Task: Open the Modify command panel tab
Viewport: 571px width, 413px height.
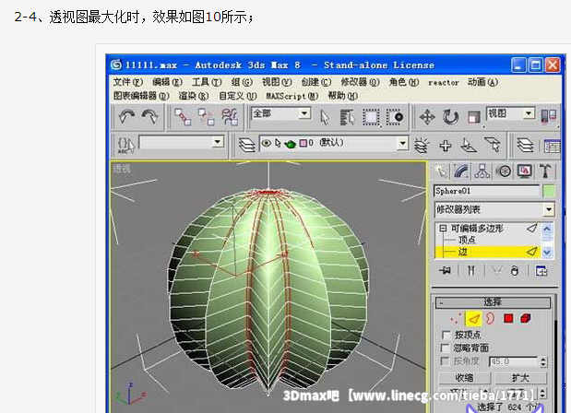Action: (x=461, y=171)
